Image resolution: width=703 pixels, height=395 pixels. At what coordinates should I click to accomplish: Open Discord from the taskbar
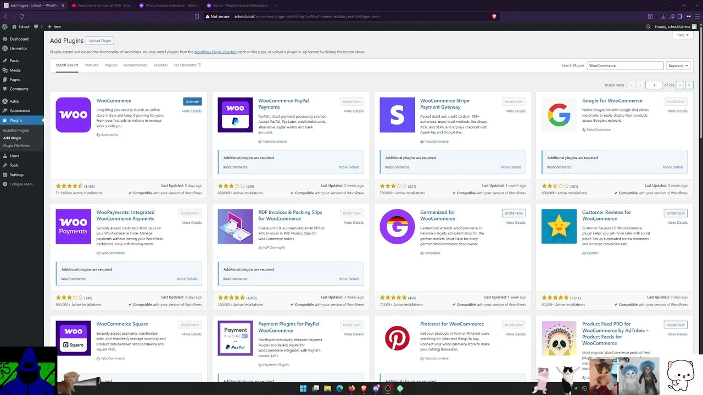pos(376,388)
